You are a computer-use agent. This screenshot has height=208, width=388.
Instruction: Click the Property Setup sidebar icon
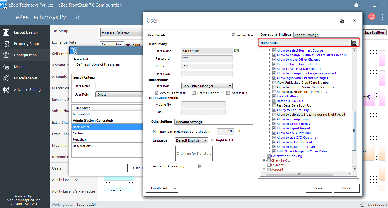click(6, 44)
